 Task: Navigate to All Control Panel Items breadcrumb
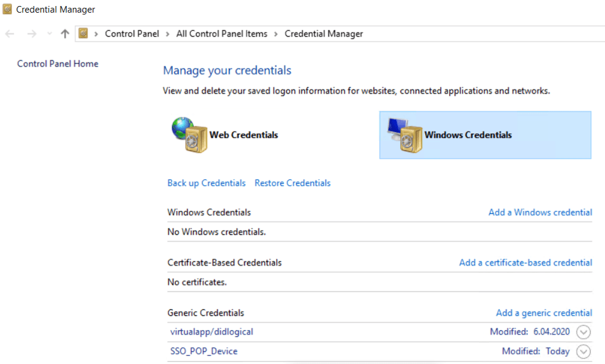pyautogui.click(x=222, y=34)
